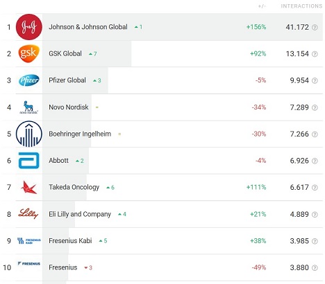Select the Takeda Oncology name link
The height and width of the screenshot is (284, 325).
coord(74,187)
